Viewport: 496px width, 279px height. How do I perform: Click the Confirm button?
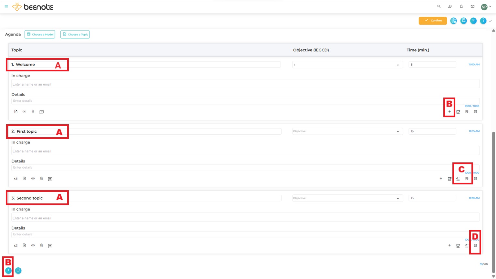pos(433,21)
